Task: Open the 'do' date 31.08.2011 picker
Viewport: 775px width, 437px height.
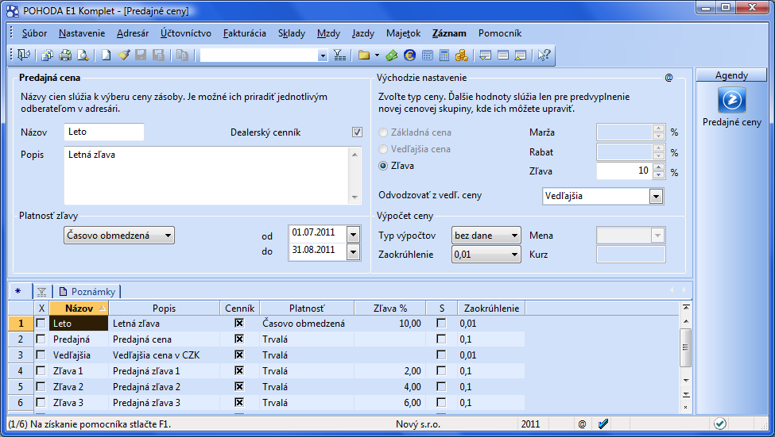Action: click(354, 252)
